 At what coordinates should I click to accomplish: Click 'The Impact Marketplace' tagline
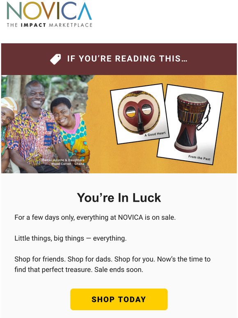(49, 25)
